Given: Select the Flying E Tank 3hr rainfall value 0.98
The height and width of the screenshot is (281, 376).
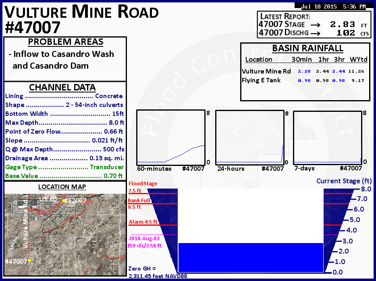Looking at the screenshot, I should pos(339,80).
